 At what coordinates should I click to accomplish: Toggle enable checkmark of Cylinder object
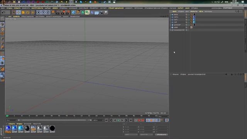pyautogui.click(x=189, y=25)
